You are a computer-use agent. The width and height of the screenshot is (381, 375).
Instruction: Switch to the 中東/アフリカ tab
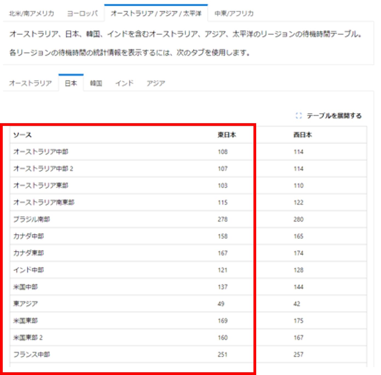click(234, 13)
